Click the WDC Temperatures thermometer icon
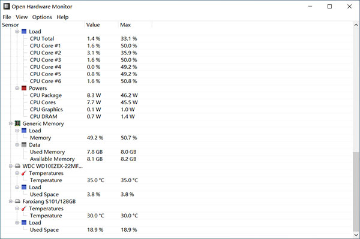Screen dimensions: 360x239 [x=24, y=173]
